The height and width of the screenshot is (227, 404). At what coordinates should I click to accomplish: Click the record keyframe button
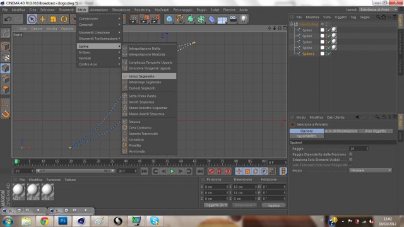[x=211, y=171]
